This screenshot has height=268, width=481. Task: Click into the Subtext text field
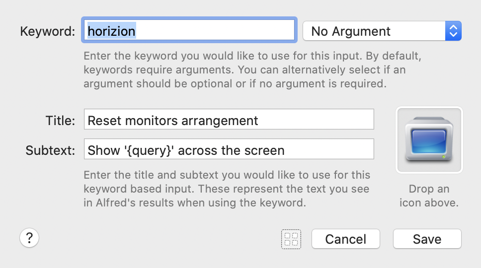pyautogui.click(x=229, y=149)
